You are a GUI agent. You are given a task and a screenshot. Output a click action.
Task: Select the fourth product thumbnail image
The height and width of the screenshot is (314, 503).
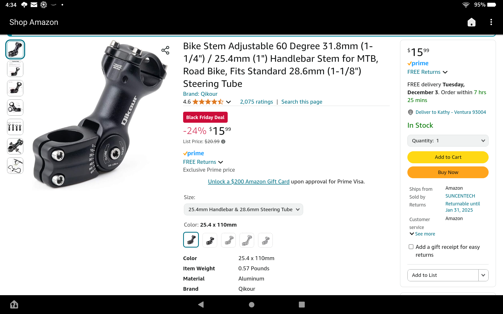[15, 108]
